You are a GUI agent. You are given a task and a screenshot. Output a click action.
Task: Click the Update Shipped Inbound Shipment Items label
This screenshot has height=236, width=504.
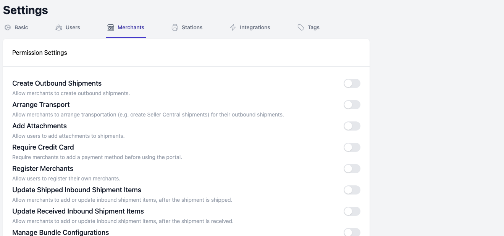click(77, 190)
